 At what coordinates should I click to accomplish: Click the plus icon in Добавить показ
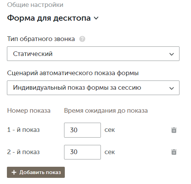pos(14,172)
